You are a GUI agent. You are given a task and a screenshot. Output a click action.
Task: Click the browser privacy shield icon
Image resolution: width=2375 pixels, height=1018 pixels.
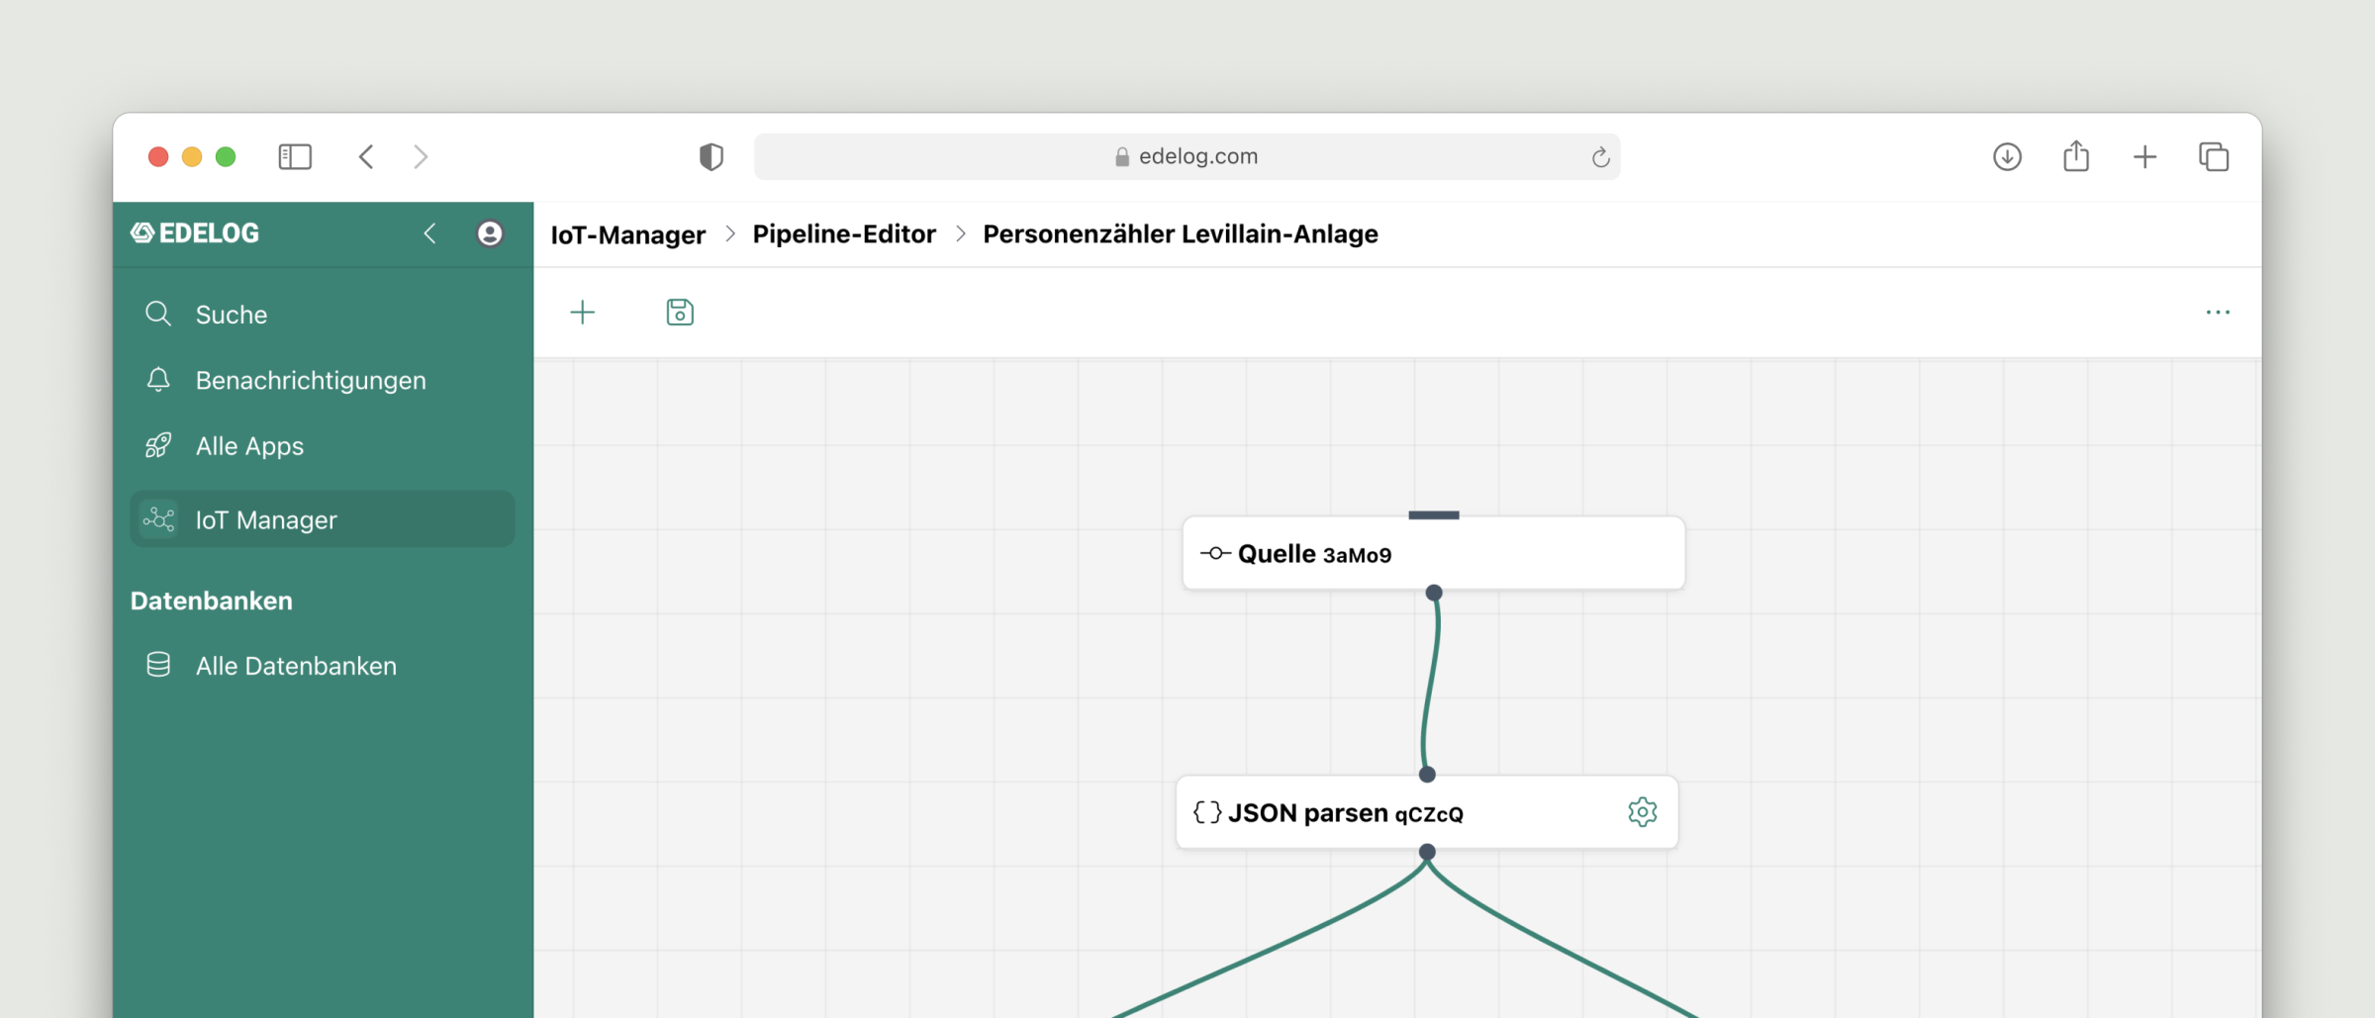(711, 156)
